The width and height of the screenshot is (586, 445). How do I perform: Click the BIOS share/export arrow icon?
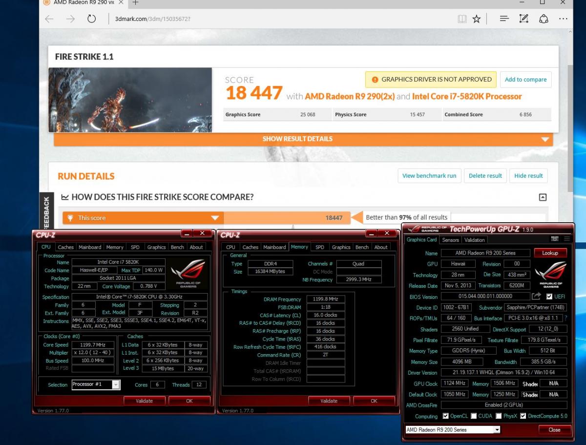click(x=536, y=296)
